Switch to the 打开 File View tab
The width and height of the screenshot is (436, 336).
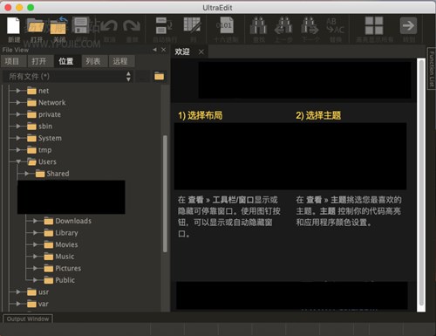(39, 61)
